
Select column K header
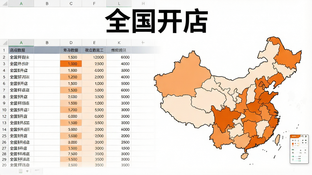119,43
